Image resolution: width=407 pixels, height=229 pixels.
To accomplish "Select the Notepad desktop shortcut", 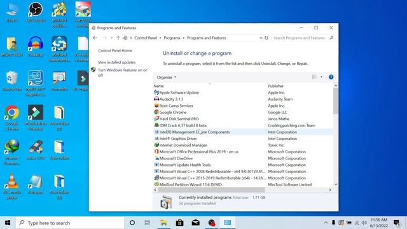I will click(x=36, y=184).
